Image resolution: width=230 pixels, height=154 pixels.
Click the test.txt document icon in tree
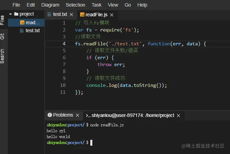[x=22, y=31]
